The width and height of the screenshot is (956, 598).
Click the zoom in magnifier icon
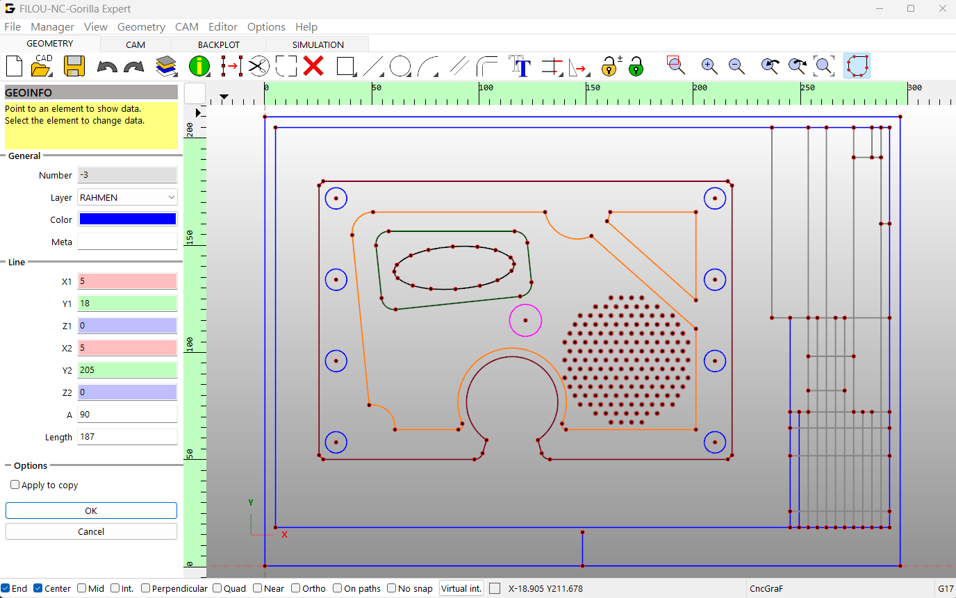(x=709, y=67)
